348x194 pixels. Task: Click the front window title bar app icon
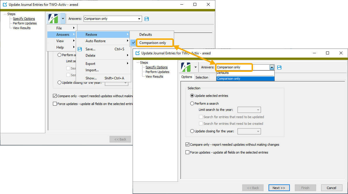(x=137, y=53)
